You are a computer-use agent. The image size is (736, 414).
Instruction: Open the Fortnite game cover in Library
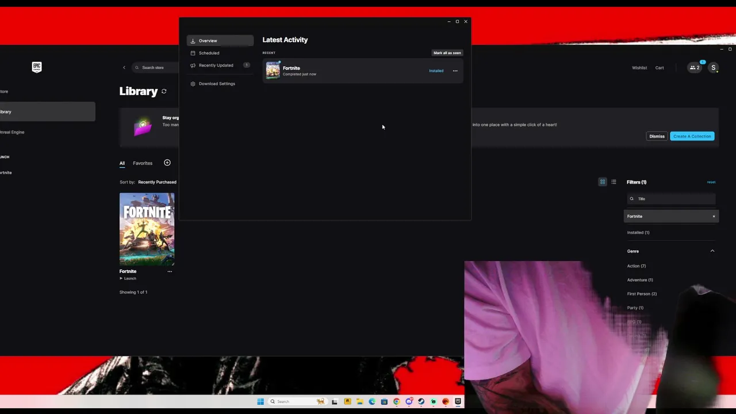(147, 229)
